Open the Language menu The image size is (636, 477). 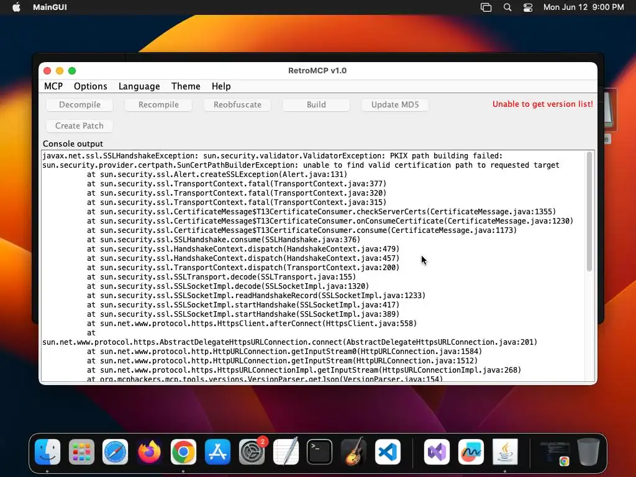[139, 86]
